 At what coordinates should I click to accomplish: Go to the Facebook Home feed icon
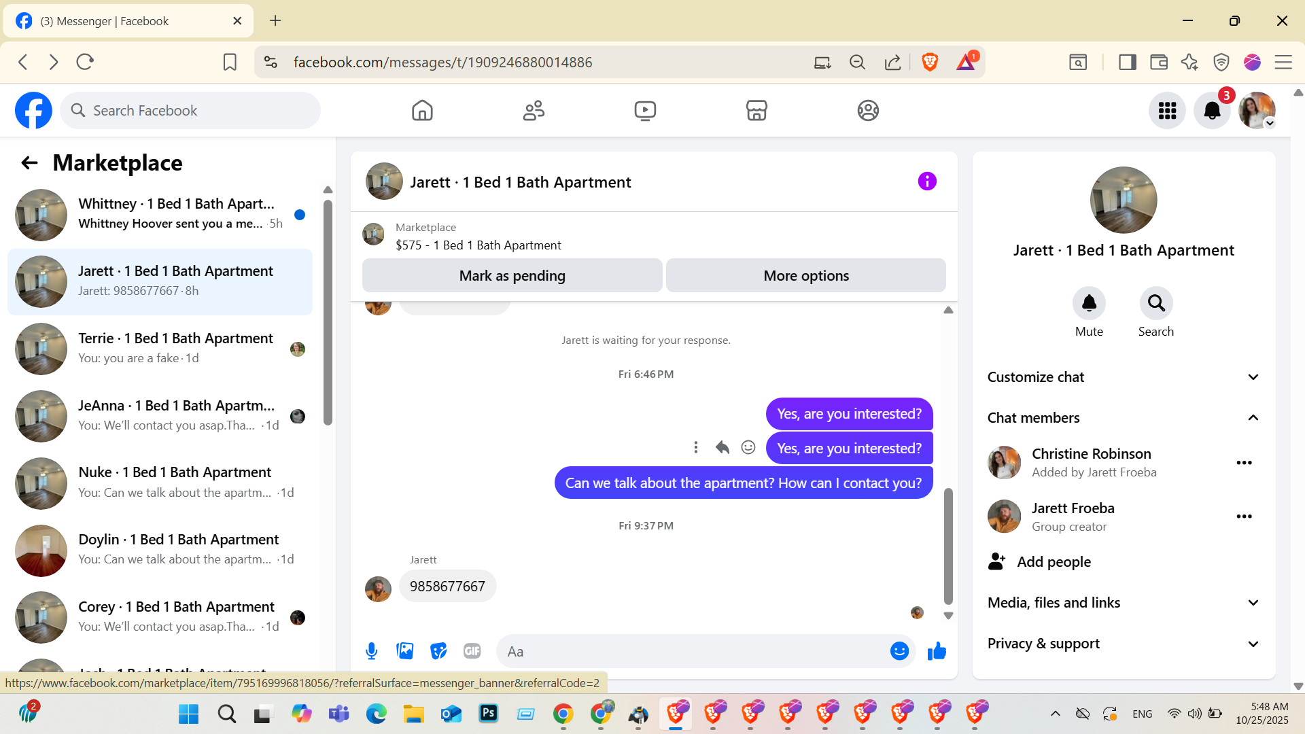coord(422,110)
